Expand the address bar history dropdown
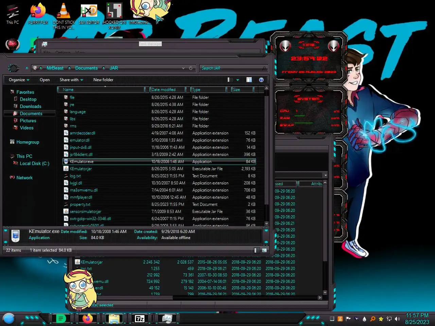 click(x=184, y=68)
